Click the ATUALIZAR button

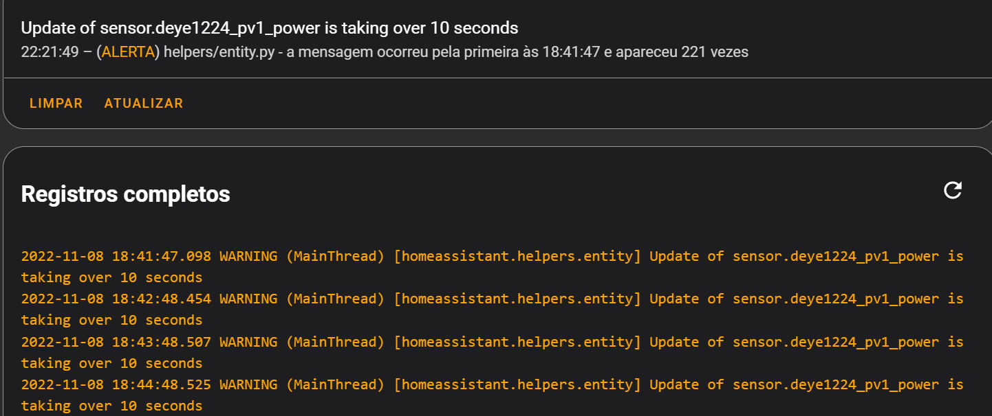(x=144, y=104)
